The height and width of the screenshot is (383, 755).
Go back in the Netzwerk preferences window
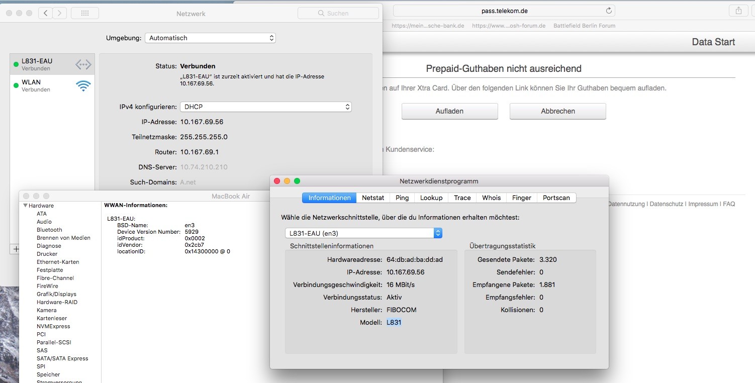pyautogui.click(x=46, y=13)
